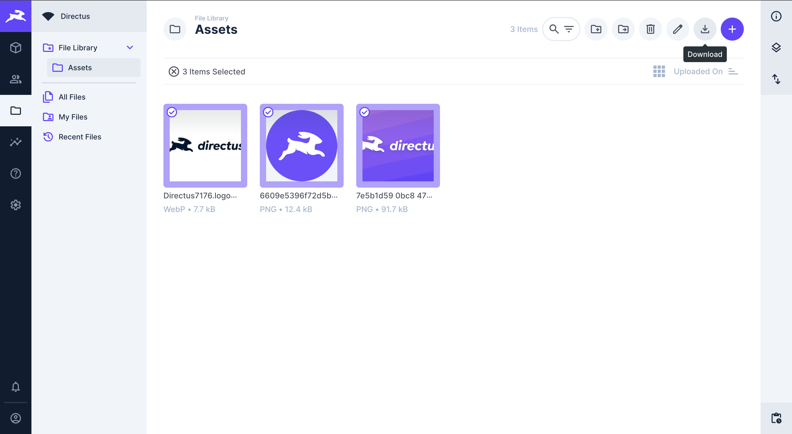
Task: Open the Insights module
Action: pos(16,142)
